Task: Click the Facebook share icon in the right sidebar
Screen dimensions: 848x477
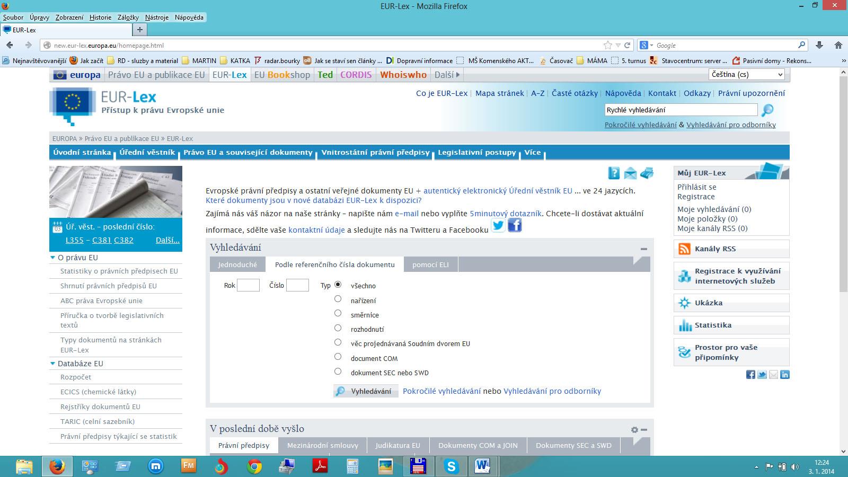Action: click(750, 375)
